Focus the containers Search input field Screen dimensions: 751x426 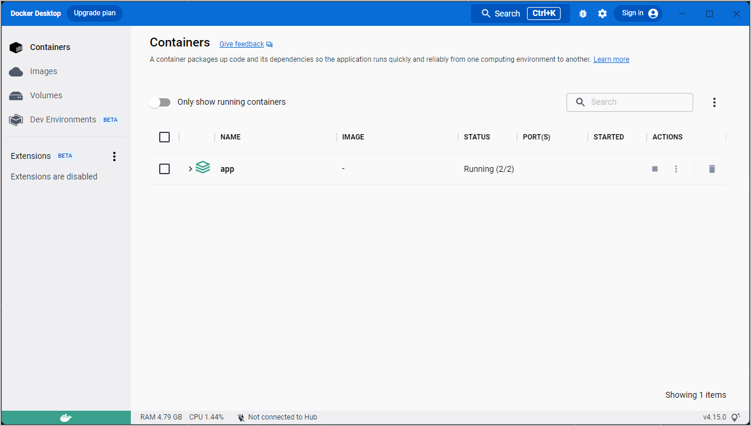click(x=630, y=102)
